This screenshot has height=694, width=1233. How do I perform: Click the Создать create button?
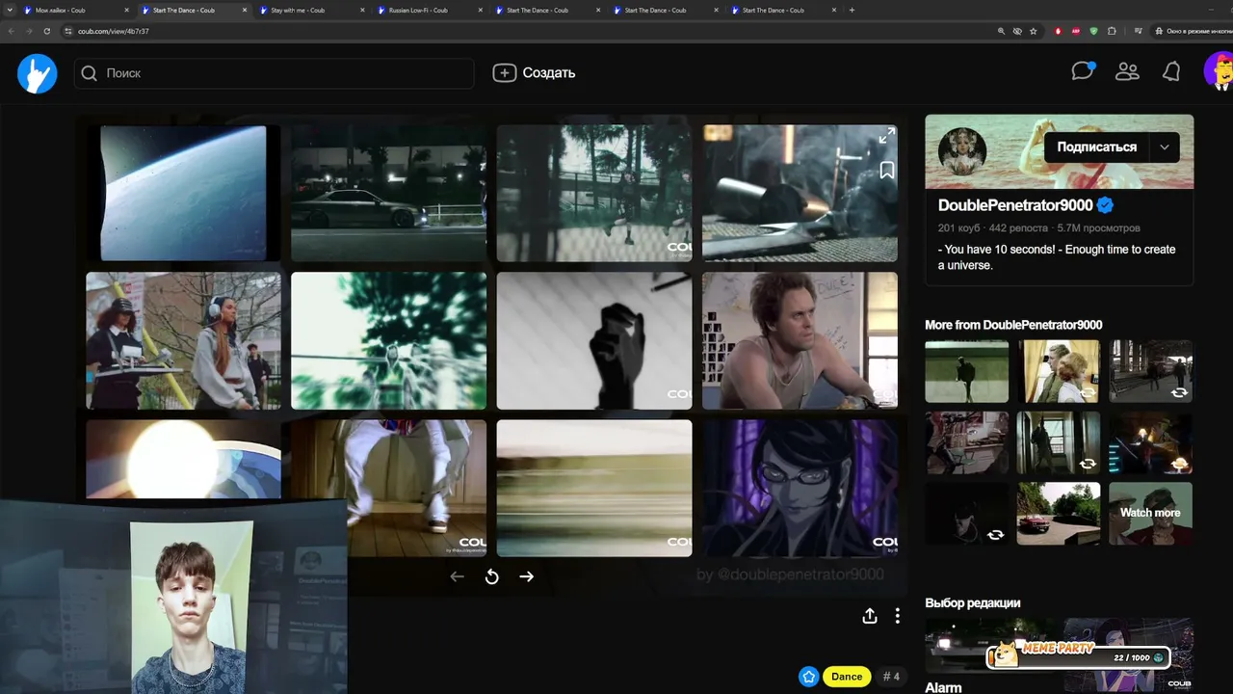(x=534, y=72)
